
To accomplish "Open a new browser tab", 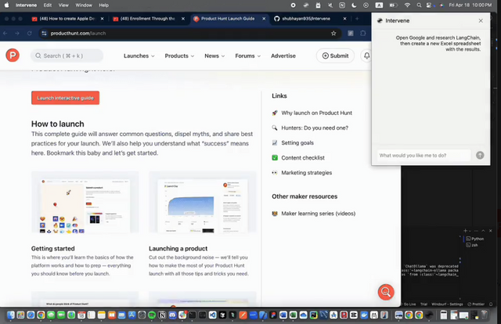I will pyautogui.click(x=357, y=19).
